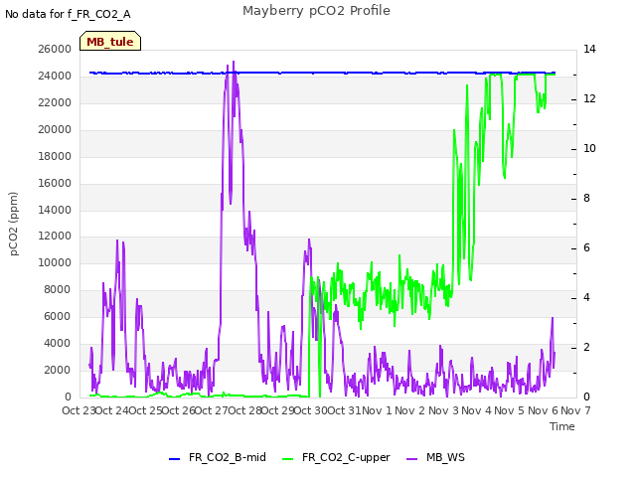Click the 14 right axis tick label
Viewport: 636px width, 477px height.
[x=589, y=49]
